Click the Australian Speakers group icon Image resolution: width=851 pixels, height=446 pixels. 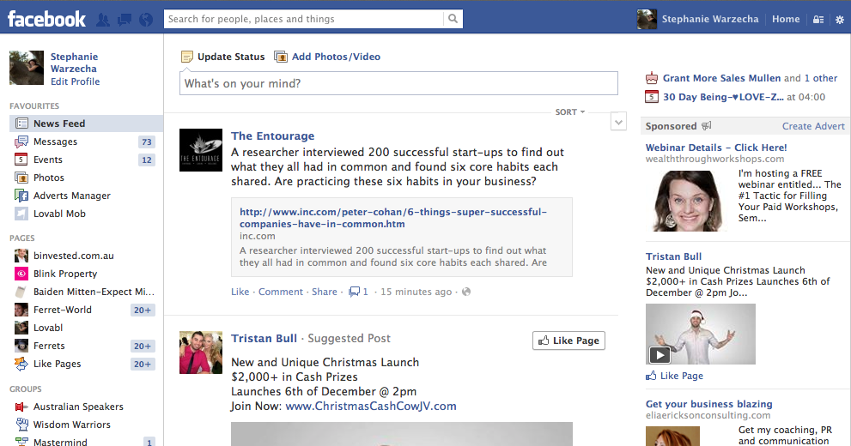coord(21,407)
